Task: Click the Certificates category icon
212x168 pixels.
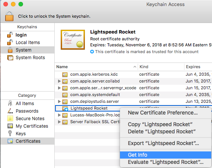Action: pos(10,141)
